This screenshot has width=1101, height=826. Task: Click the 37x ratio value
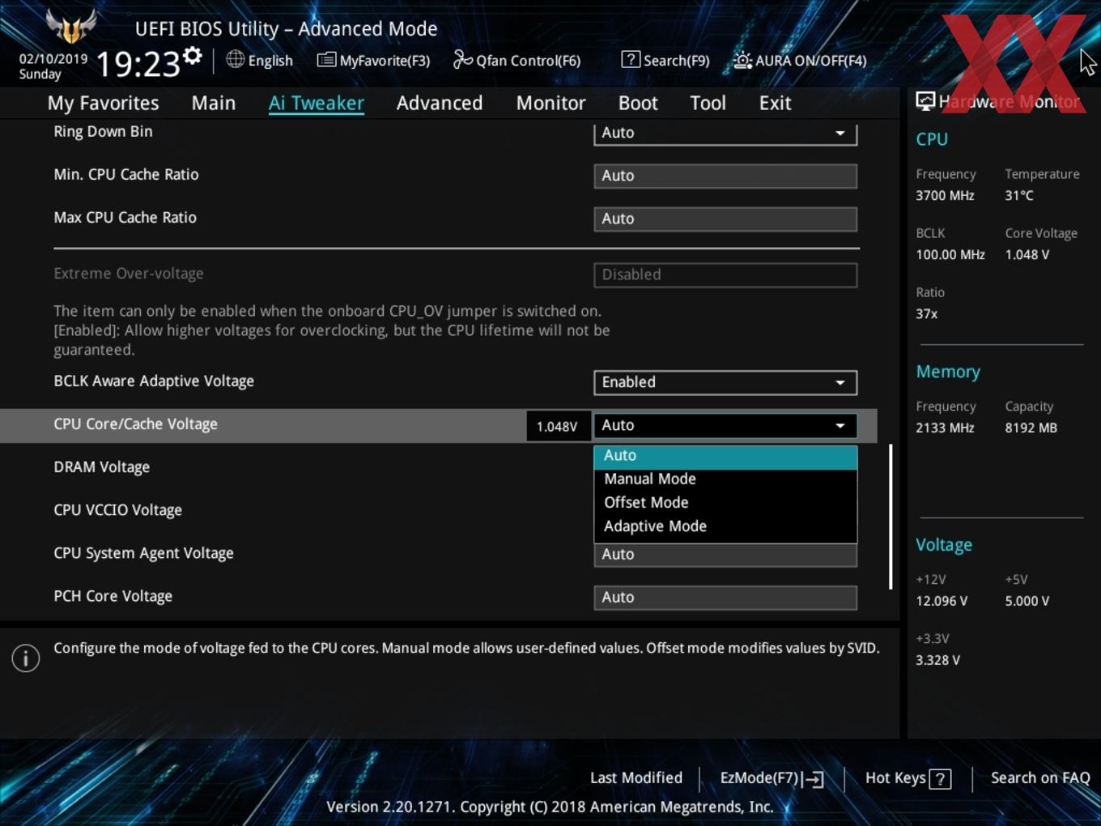coord(927,313)
